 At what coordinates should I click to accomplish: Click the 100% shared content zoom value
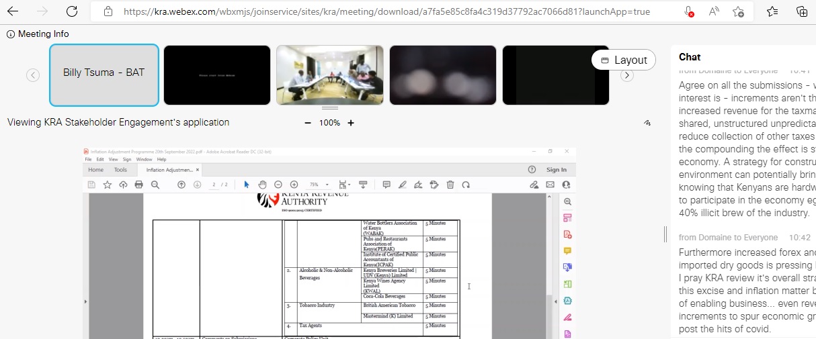(x=329, y=123)
